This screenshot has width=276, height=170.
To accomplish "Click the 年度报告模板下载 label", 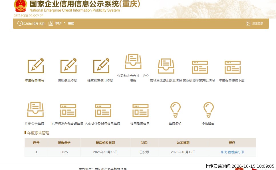I will pyautogui.click(x=232, y=80).
